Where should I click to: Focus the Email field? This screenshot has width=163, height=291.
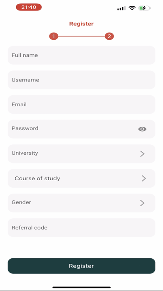click(x=81, y=105)
